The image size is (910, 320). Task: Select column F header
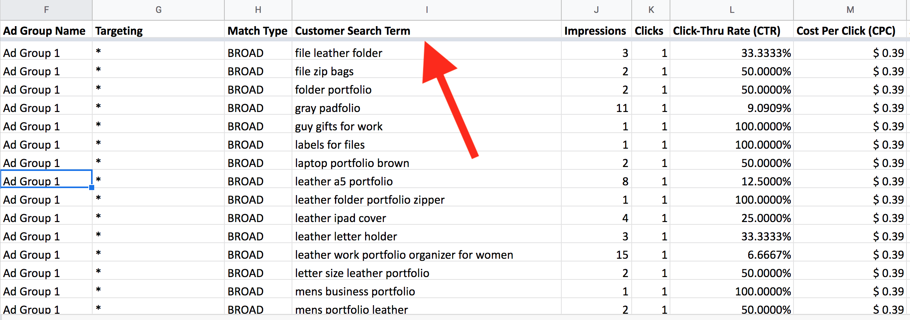(46, 10)
